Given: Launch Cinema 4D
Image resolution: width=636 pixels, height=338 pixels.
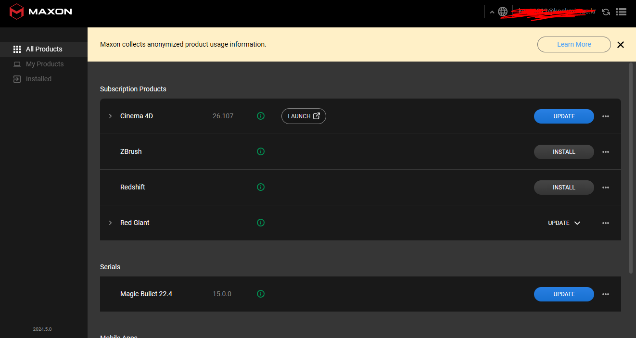Looking at the screenshot, I should 304,116.
